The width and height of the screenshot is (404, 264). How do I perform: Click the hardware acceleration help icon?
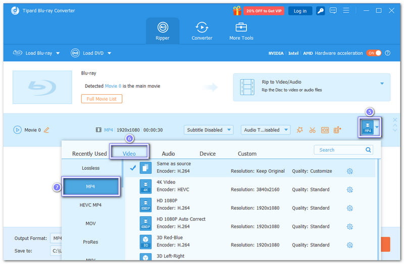tap(387, 53)
